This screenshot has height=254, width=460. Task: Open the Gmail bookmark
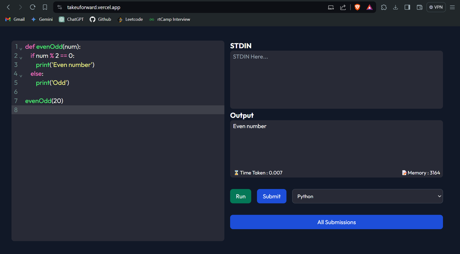tap(15, 19)
